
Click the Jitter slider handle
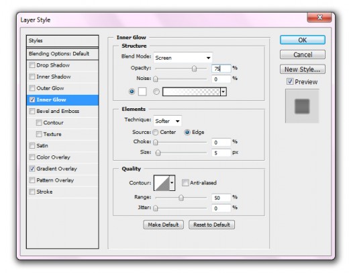click(156, 208)
